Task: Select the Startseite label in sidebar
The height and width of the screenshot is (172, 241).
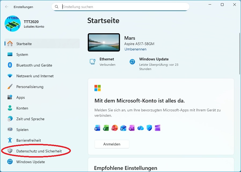Action: point(24,44)
